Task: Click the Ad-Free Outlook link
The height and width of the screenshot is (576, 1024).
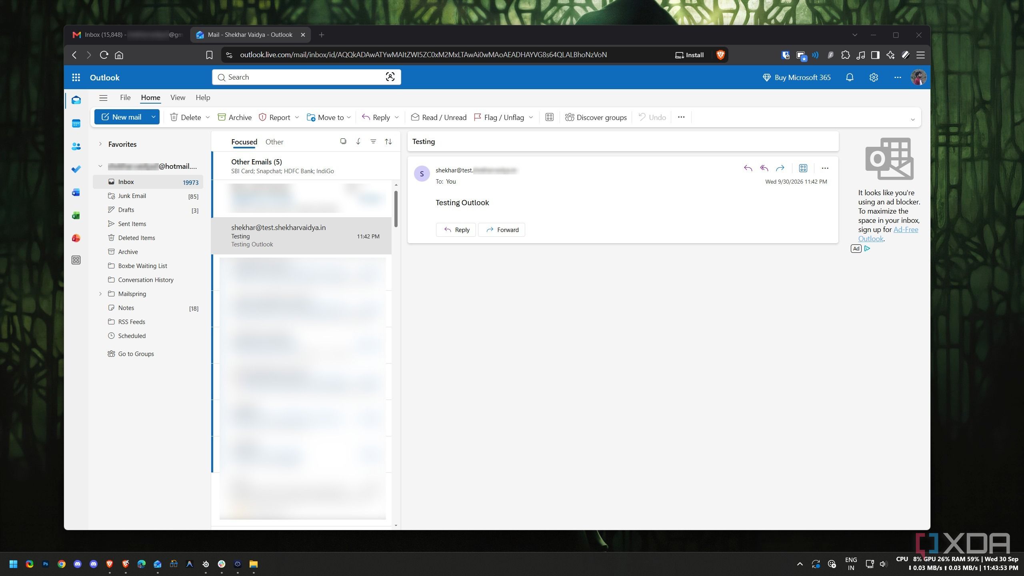Action: tap(888, 234)
